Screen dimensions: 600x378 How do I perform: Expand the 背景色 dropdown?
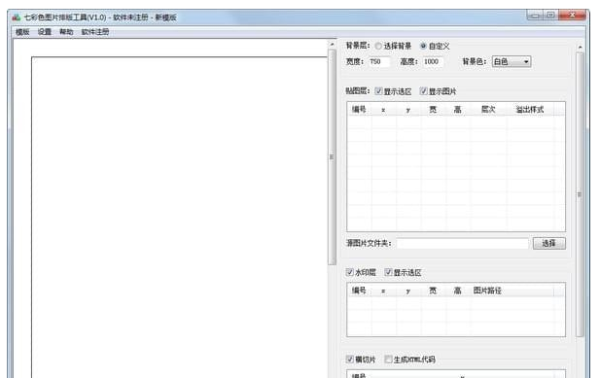point(512,61)
